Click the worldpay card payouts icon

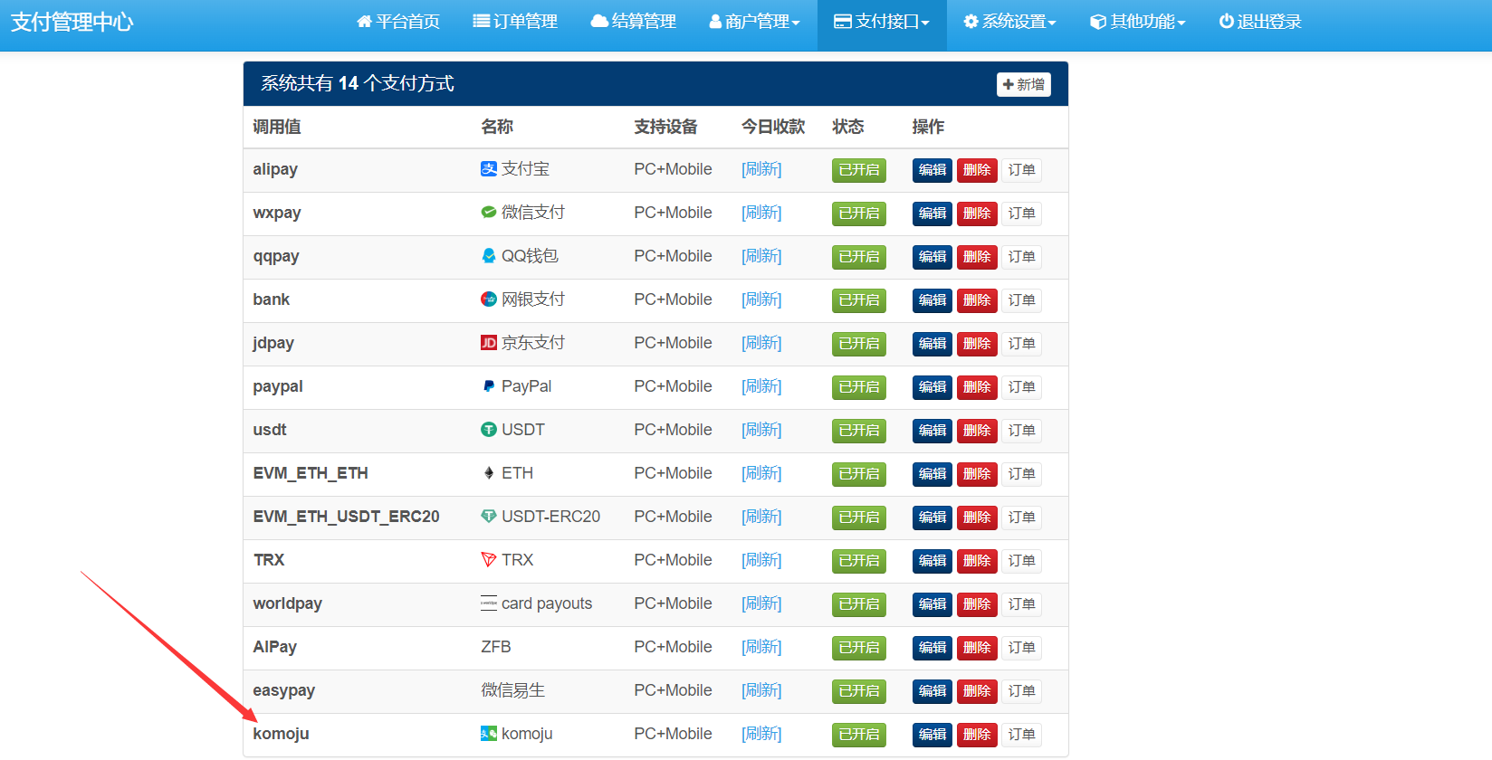pyautogui.click(x=489, y=603)
